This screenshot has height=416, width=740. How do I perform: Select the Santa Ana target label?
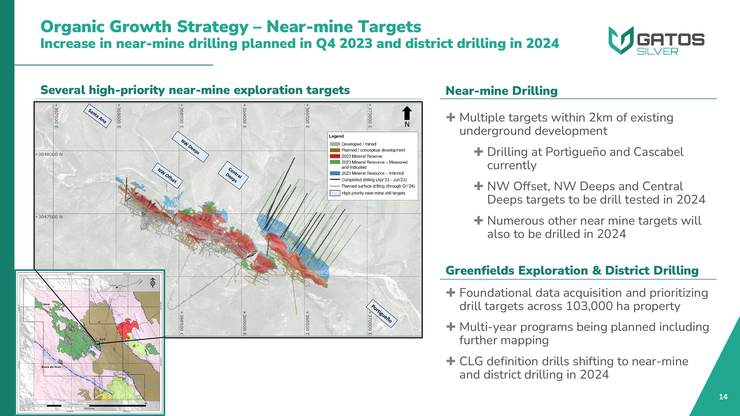pos(97,116)
